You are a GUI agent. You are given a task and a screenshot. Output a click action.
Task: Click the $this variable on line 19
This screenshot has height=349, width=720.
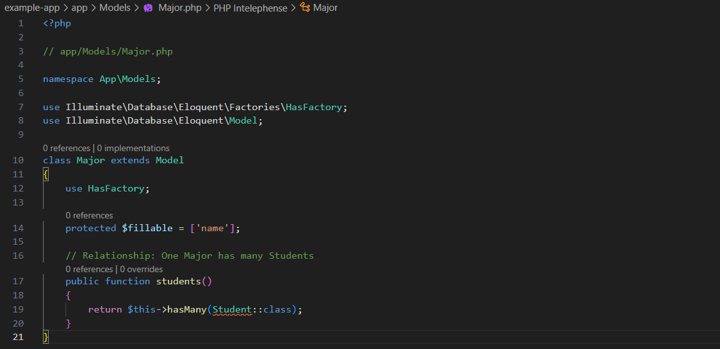click(x=142, y=309)
